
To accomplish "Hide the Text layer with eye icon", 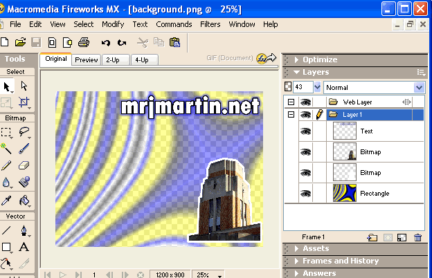I will 305,131.
